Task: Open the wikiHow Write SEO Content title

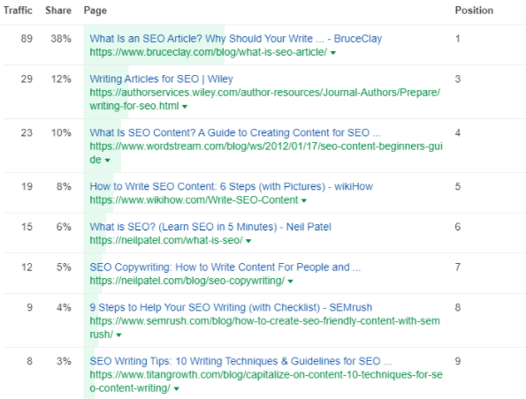Action: click(x=231, y=186)
